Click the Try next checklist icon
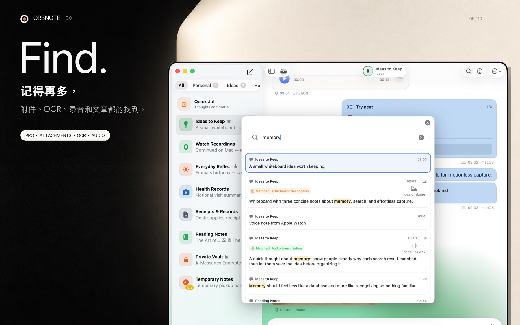The height and width of the screenshot is (325, 520). click(x=350, y=107)
